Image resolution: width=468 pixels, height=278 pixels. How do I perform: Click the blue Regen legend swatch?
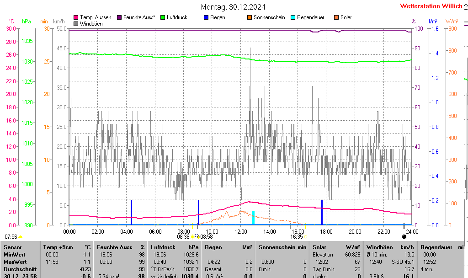206,17
